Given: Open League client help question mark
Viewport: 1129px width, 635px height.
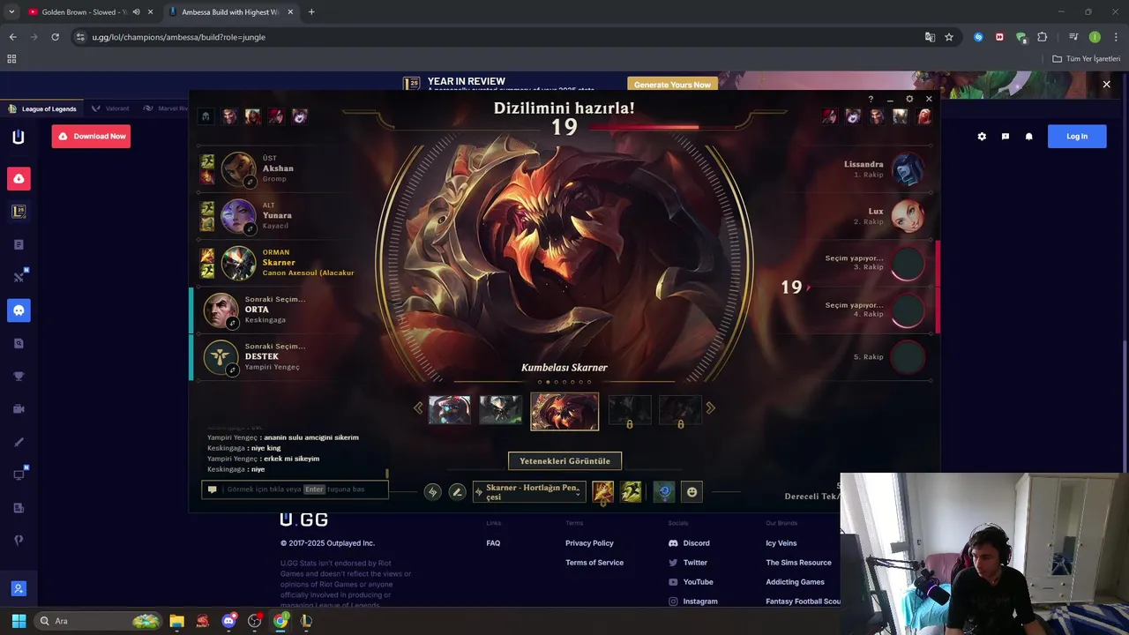Looking at the screenshot, I should [871, 100].
